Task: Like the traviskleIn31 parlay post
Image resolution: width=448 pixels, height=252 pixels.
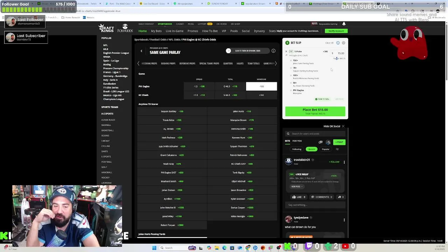Action: point(299,197)
